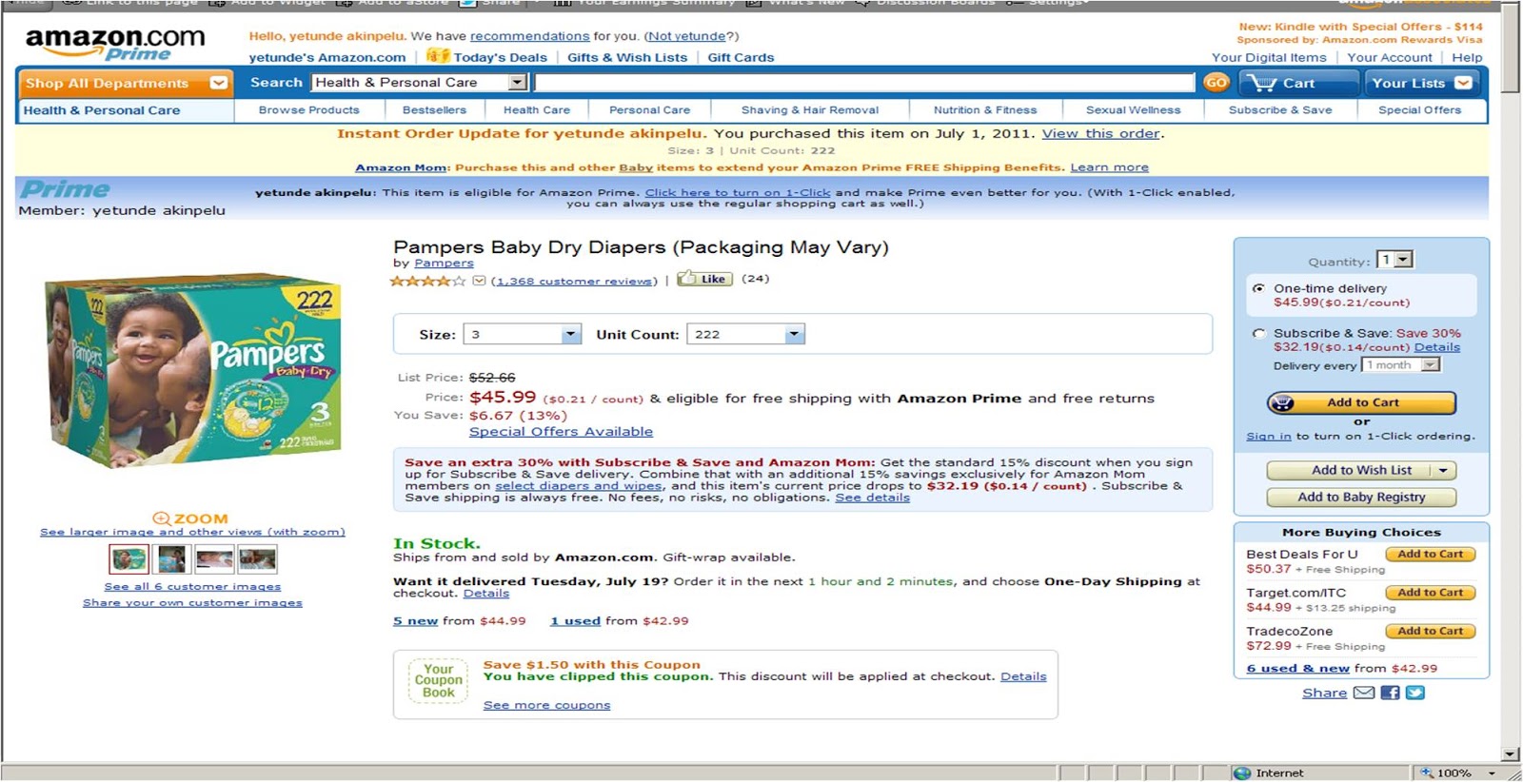1523x782 pixels.
Task: Share on Twitter icon
Action: tap(1415, 693)
